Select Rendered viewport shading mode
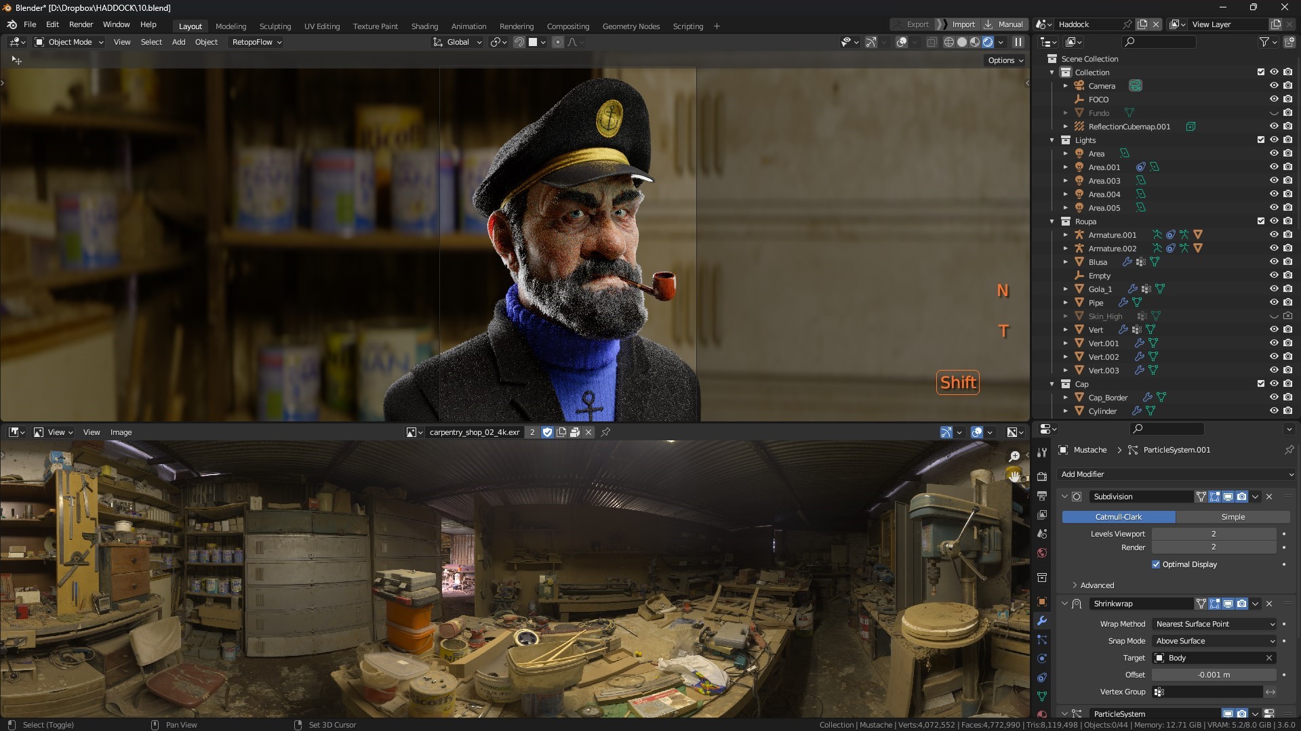Image resolution: width=1301 pixels, height=731 pixels. 988,42
